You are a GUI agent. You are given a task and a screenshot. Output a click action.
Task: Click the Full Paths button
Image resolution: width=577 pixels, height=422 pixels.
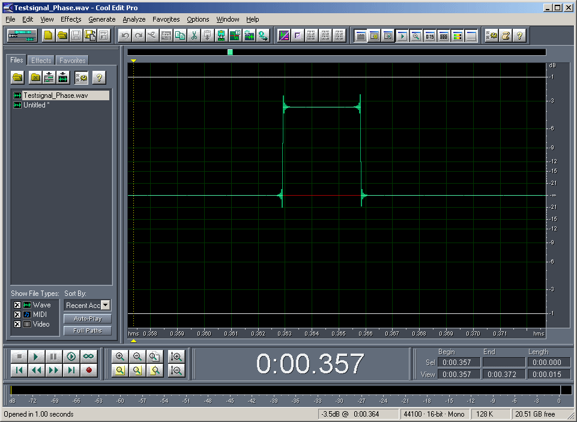[88, 331]
